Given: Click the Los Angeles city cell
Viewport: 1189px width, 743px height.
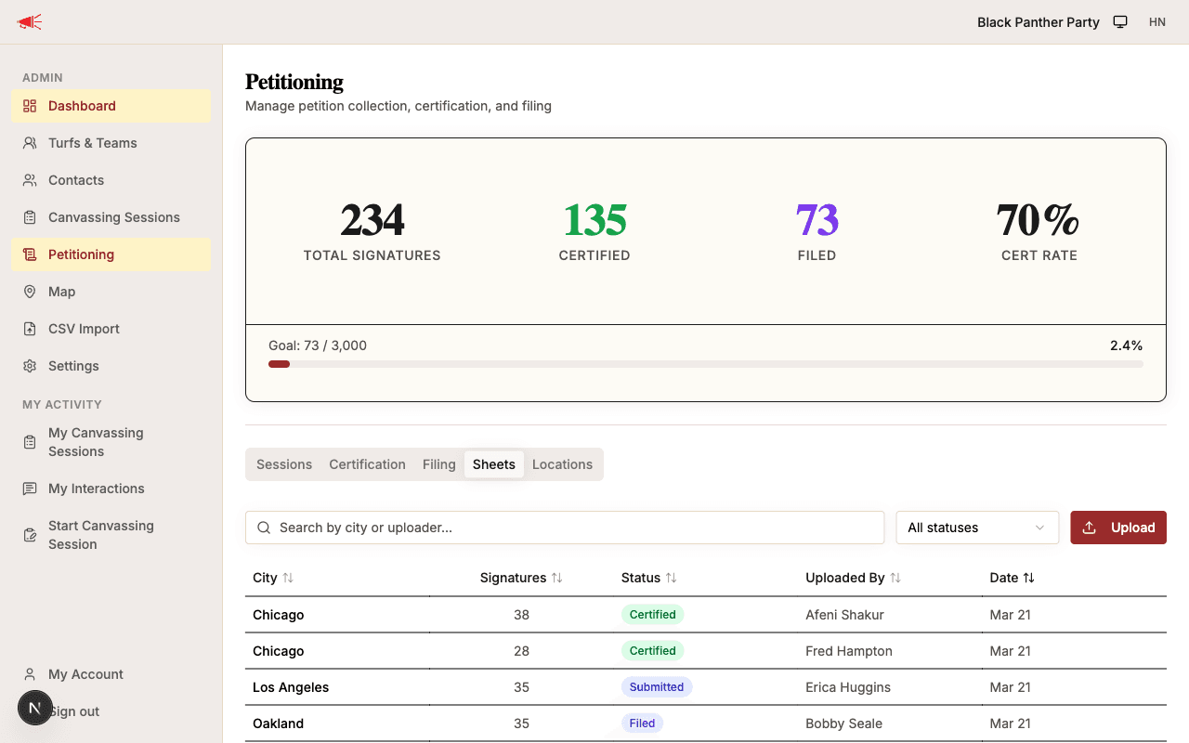Looking at the screenshot, I should coord(291,687).
